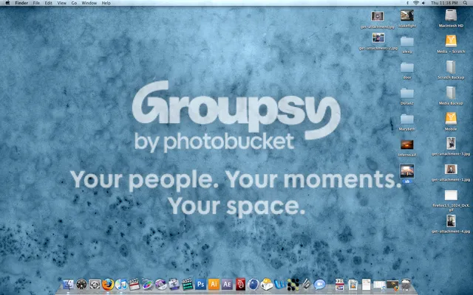Select get-attachment.jpg on desktop
Image resolution: width=473 pixels, height=295 pixels.
pos(378,16)
